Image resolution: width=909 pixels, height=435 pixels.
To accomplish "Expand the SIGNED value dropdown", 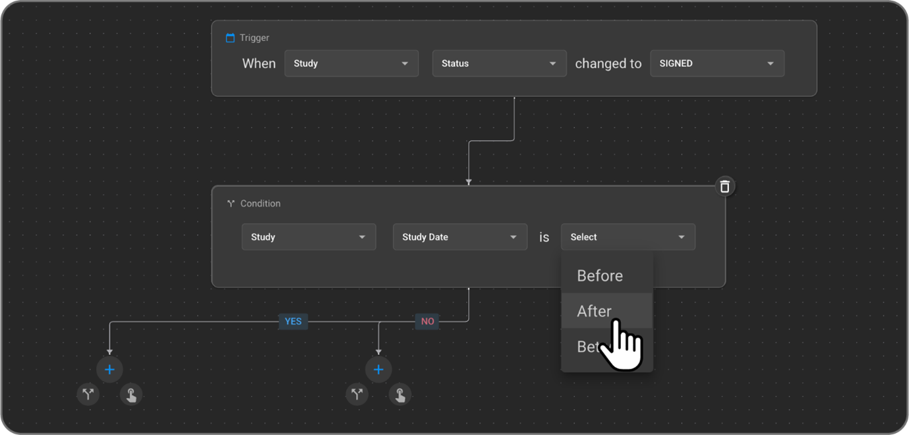I will point(717,64).
